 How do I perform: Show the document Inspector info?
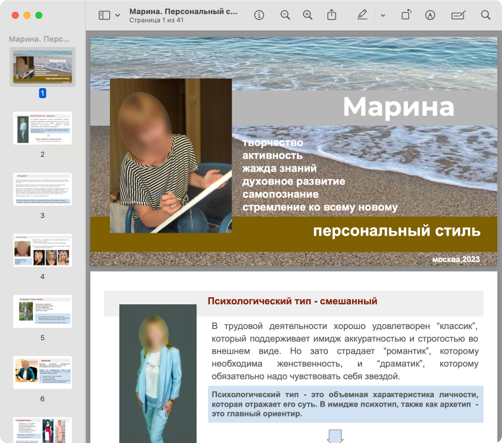pyautogui.click(x=259, y=15)
